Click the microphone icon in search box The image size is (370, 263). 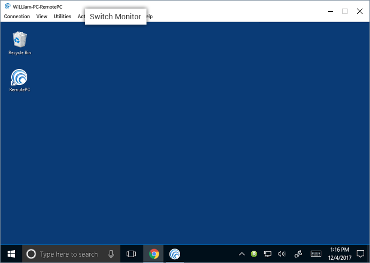(111, 254)
